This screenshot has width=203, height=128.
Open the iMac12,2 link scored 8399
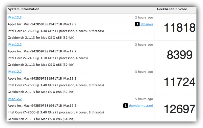pyautogui.click(x=15, y=45)
